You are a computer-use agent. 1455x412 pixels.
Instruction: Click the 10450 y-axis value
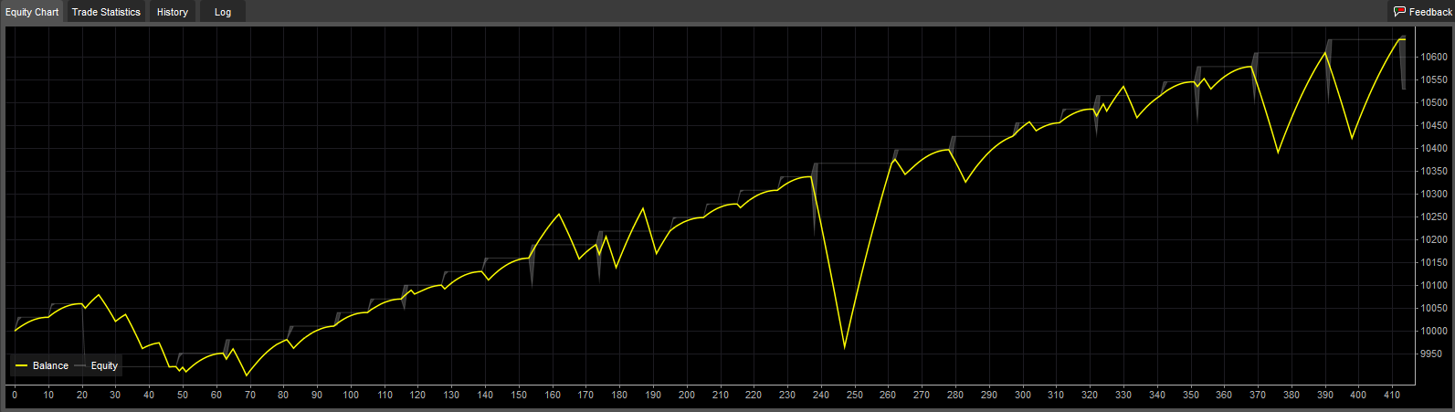tap(1433, 125)
